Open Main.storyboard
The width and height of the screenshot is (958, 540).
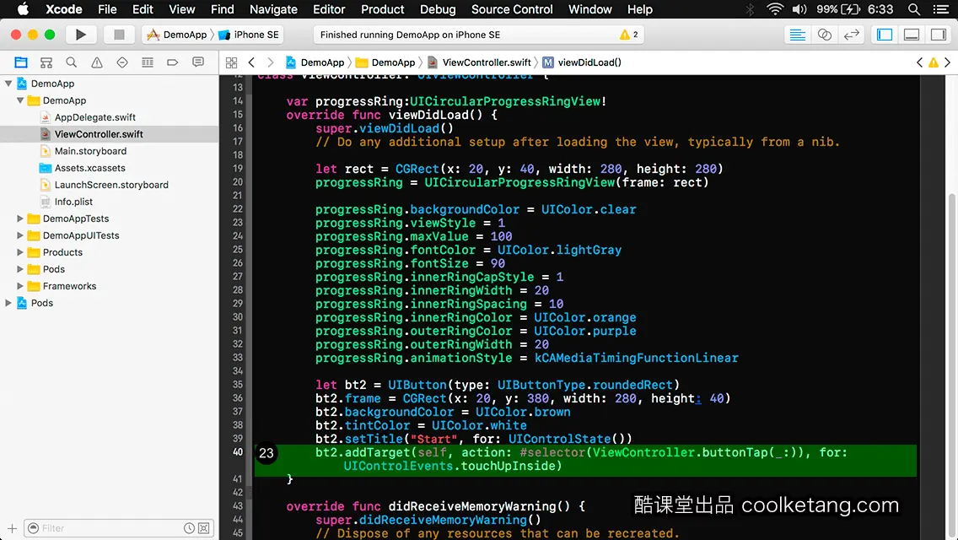(90, 151)
